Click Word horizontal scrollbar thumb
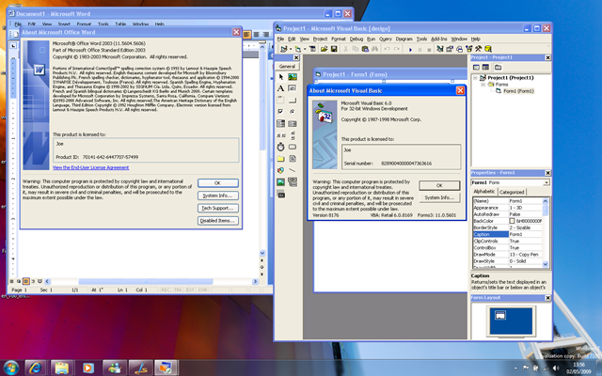The height and width of the screenshot is (376, 602). point(146,282)
